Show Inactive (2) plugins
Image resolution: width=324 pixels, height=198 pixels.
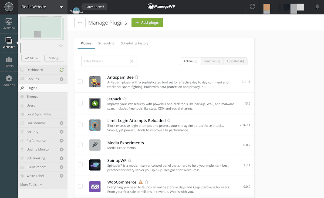pyautogui.click(x=212, y=61)
